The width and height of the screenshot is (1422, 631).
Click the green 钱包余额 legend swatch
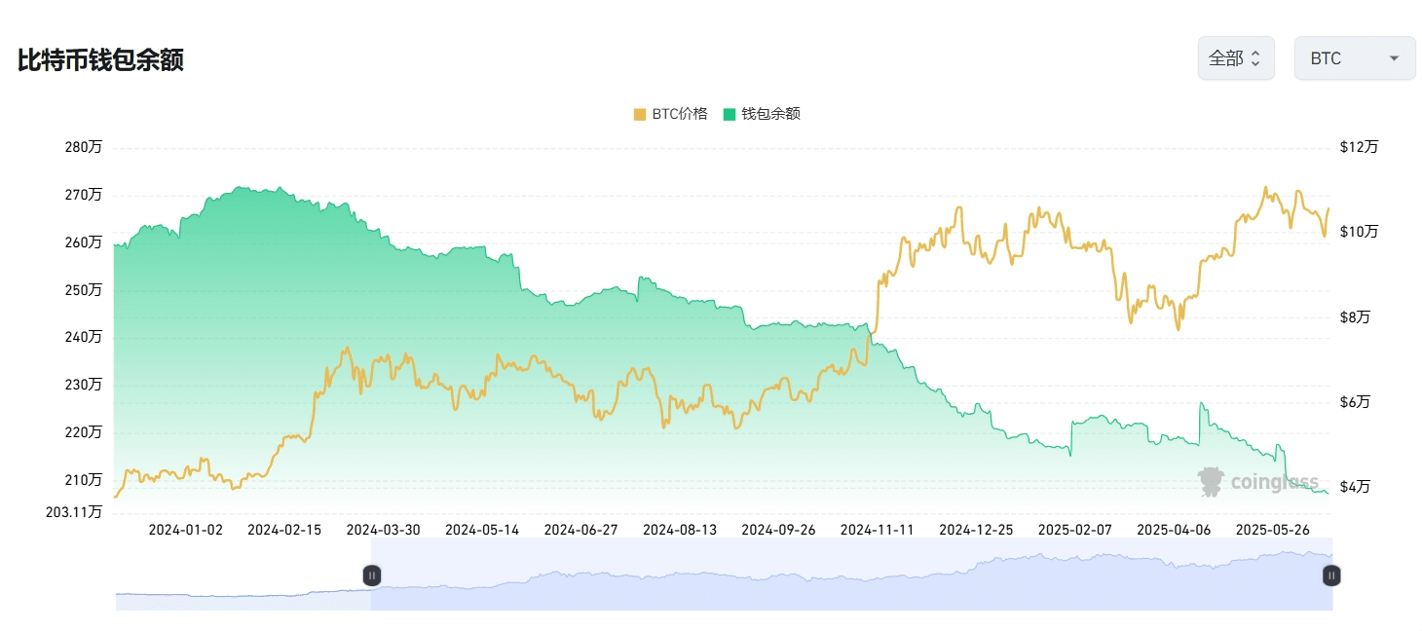(x=730, y=114)
